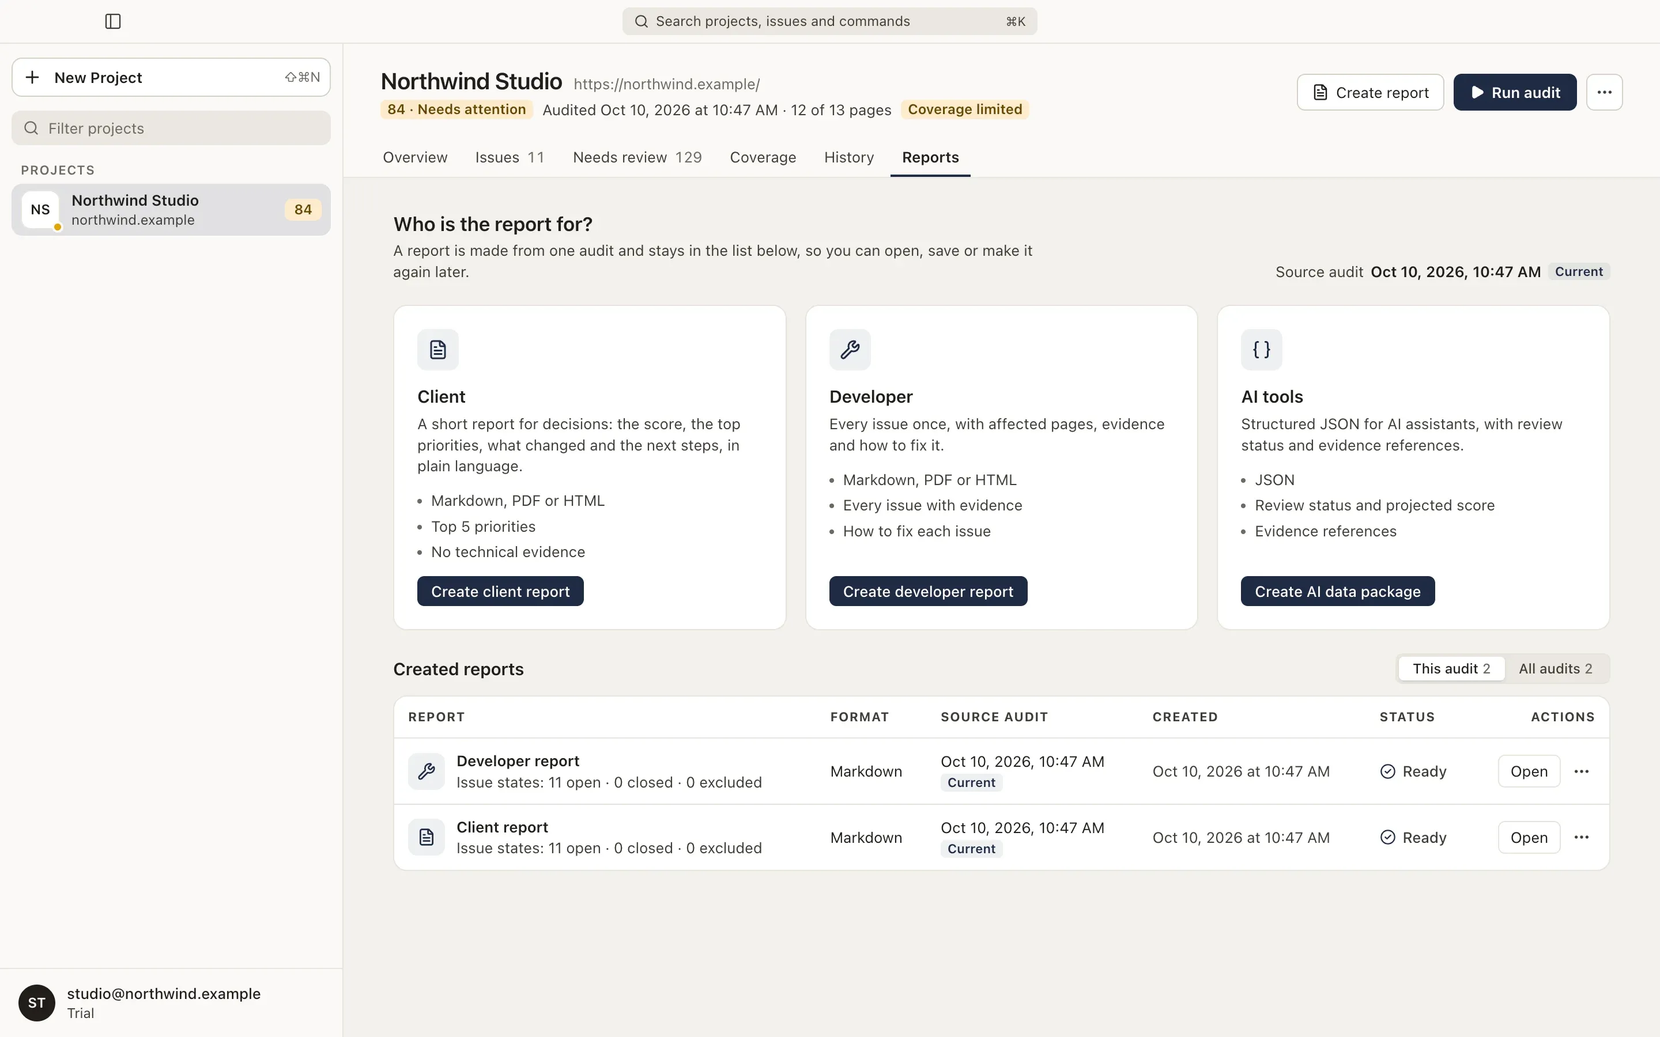Switch list to This audit
The height and width of the screenshot is (1037, 1660).
pyautogui.click(x=1451, y=669)
